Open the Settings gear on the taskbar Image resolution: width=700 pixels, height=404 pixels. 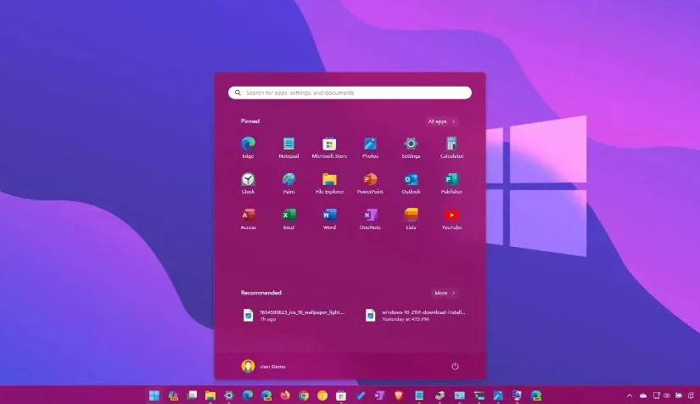tap(229, 396)
